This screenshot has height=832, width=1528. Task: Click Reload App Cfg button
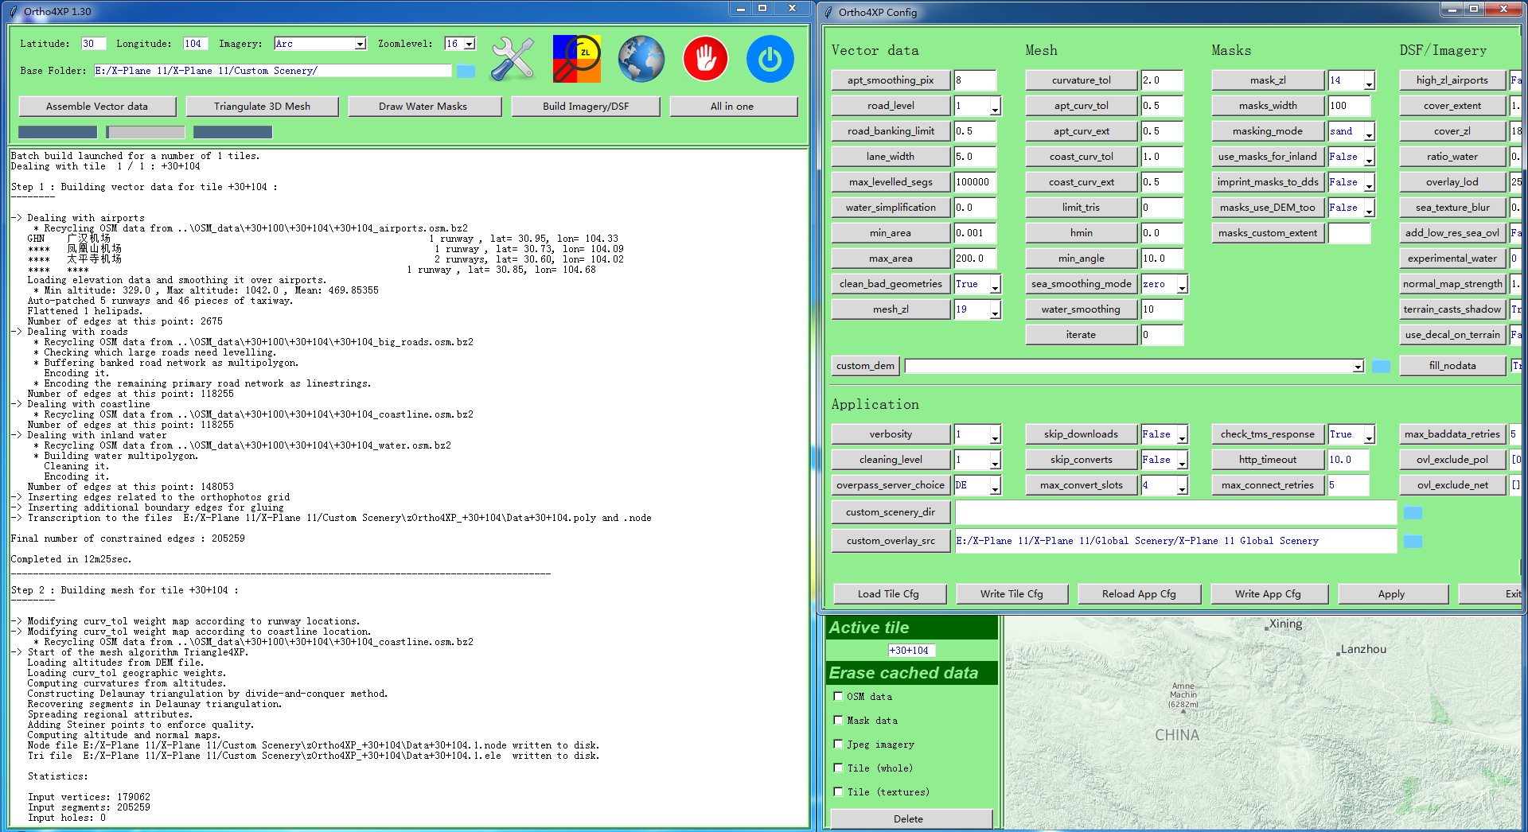click(1139, 594)
